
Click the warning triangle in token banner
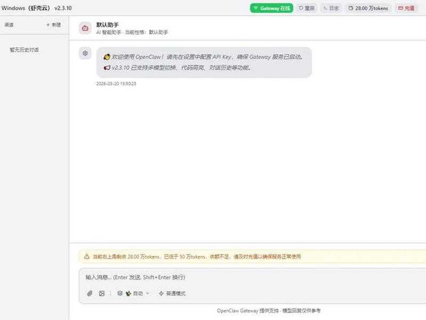click(87, 257)
